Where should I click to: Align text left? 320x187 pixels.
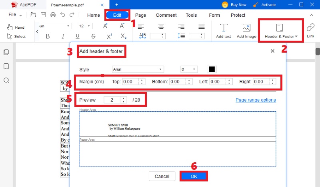[141, 26]
